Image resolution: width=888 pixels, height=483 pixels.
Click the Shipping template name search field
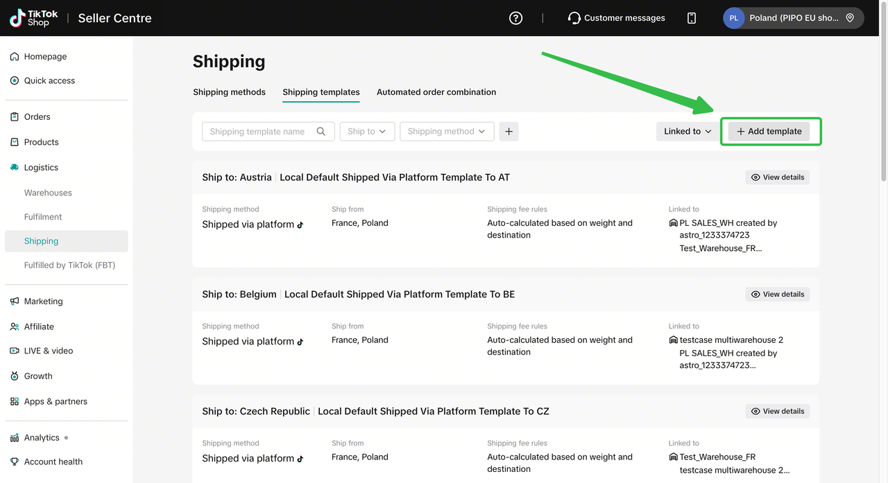pyautogui.click(x=268, y=132)
